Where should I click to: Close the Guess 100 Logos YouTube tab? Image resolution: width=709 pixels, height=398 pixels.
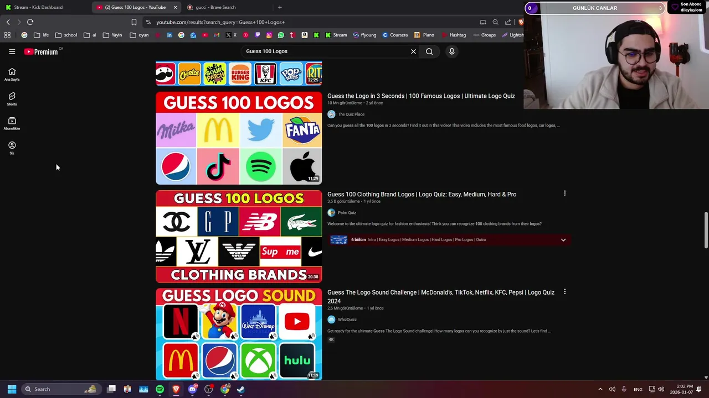[x=175, y=7]
